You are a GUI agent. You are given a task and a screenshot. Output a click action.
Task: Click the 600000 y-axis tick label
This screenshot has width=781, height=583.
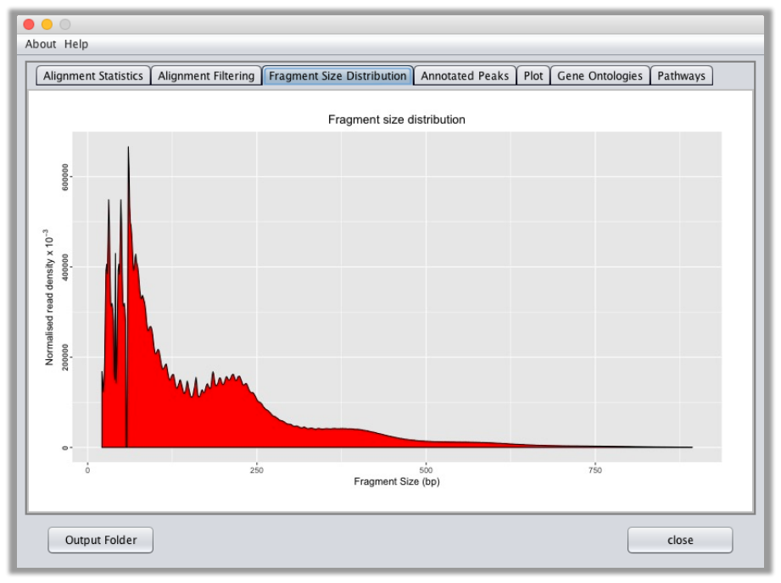click(x=65, y=177)
